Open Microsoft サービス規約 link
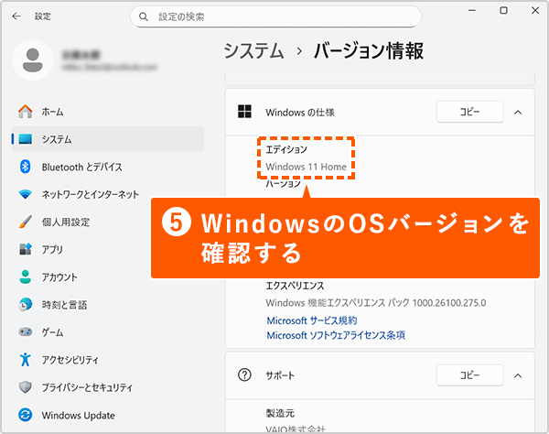This screenshot has width=549, height=434. pos(311,320)
